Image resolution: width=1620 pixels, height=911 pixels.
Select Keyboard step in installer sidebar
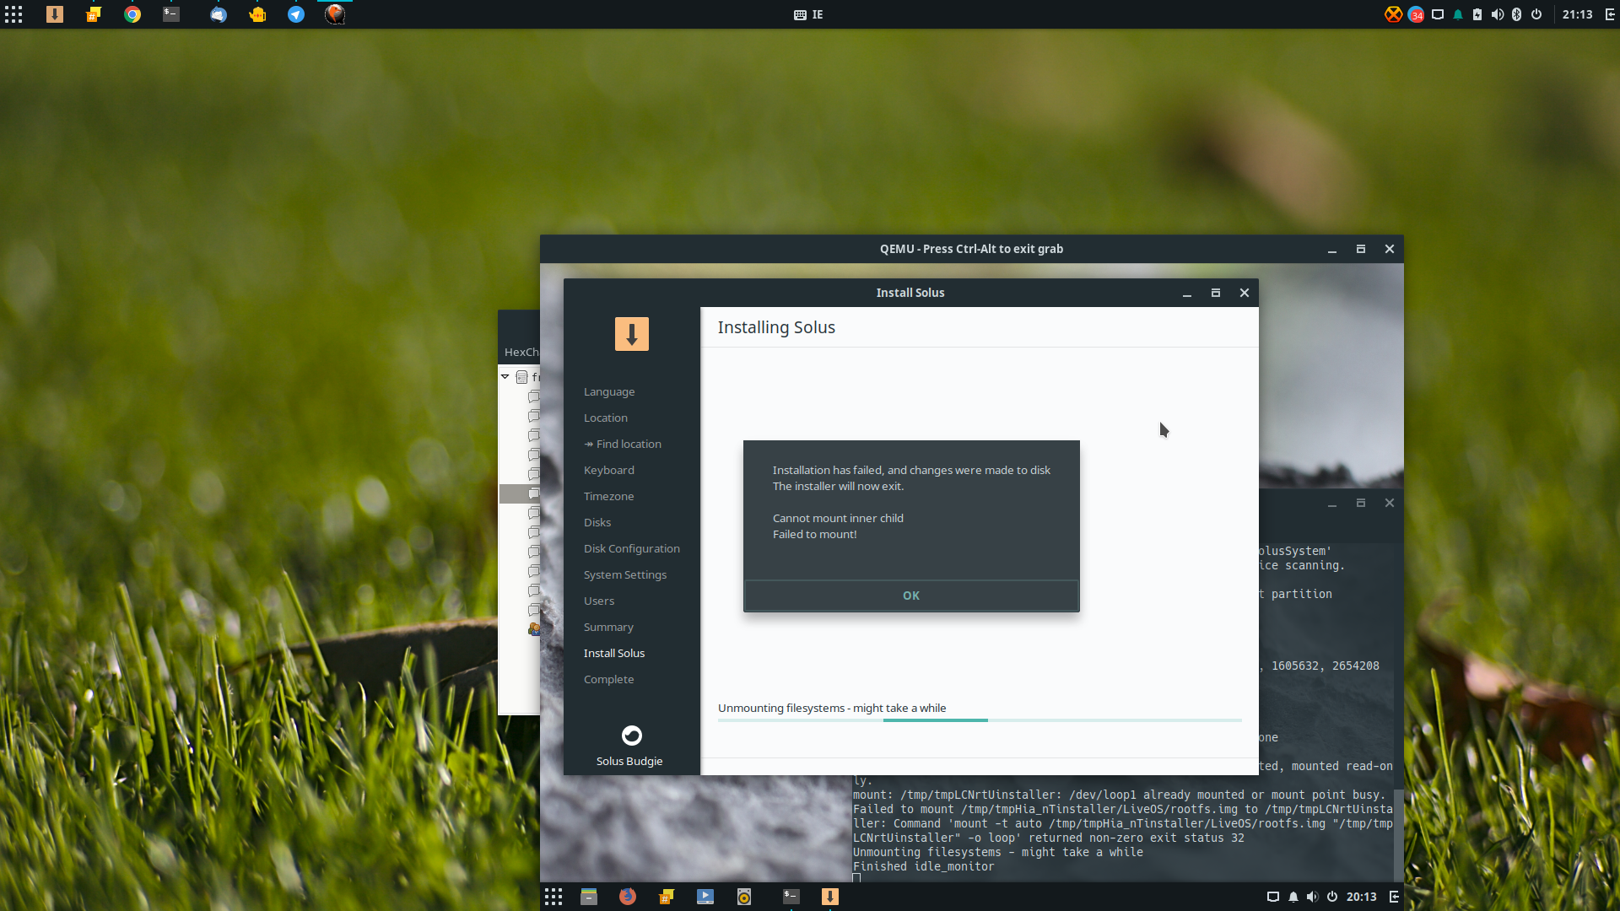(x=609, y=471)
